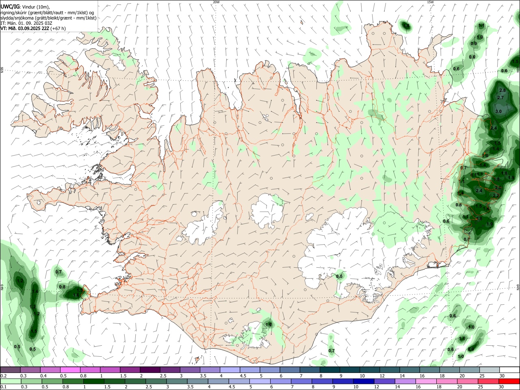Pick the dark mauve 0.2 swatch in snow legend

[10, 370]
